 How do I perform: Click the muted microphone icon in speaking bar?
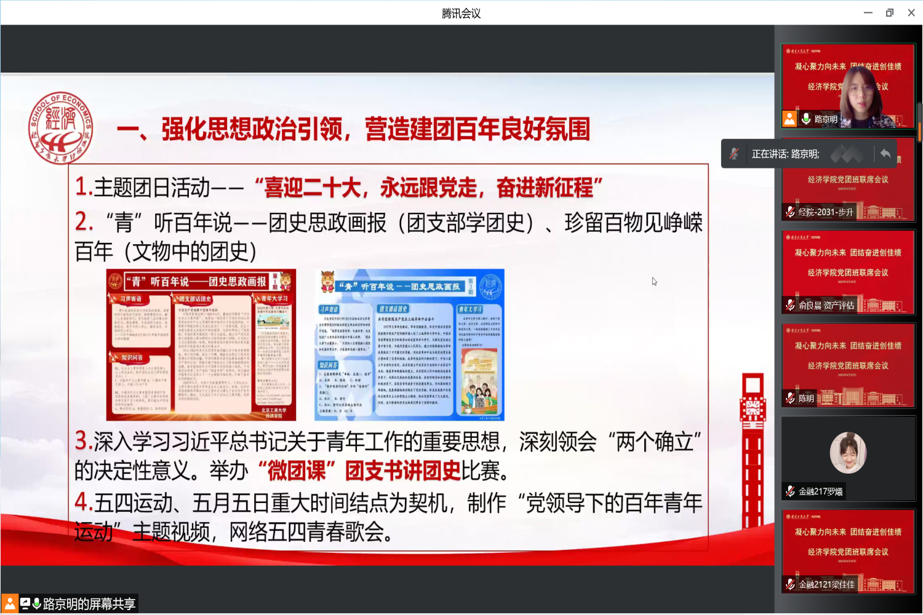733,154
